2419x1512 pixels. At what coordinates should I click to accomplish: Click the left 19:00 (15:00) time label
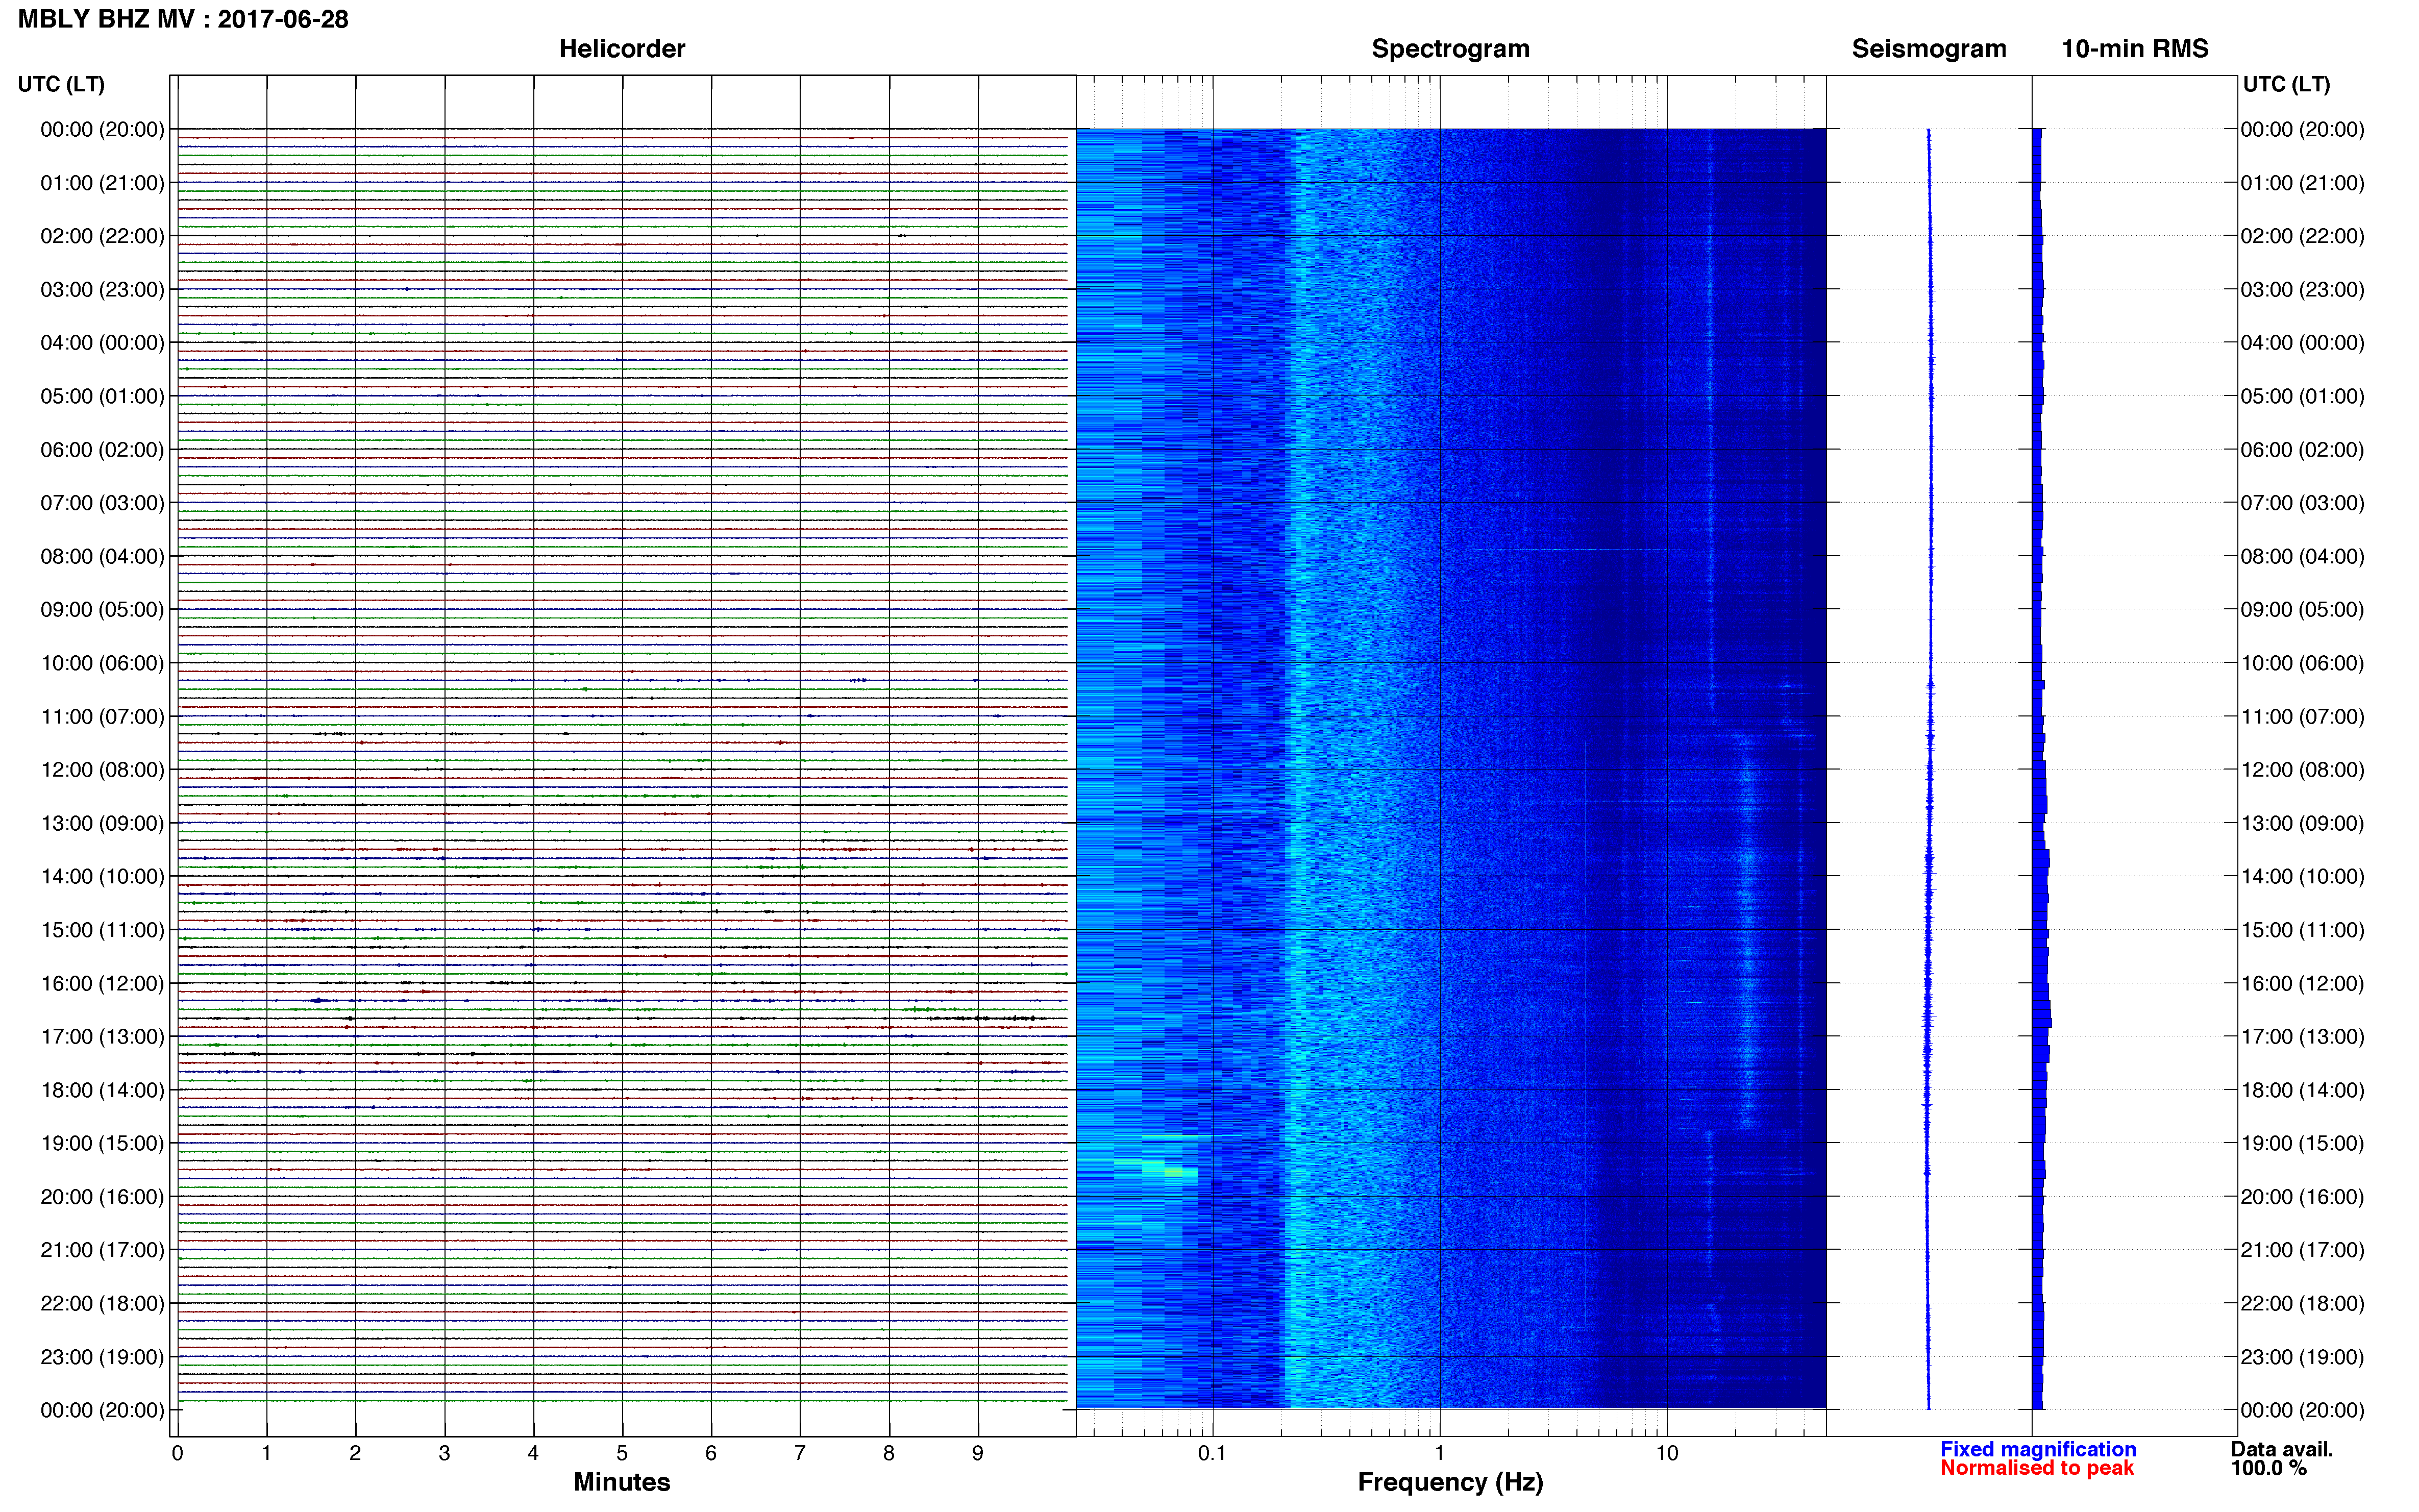(102, 1143)
